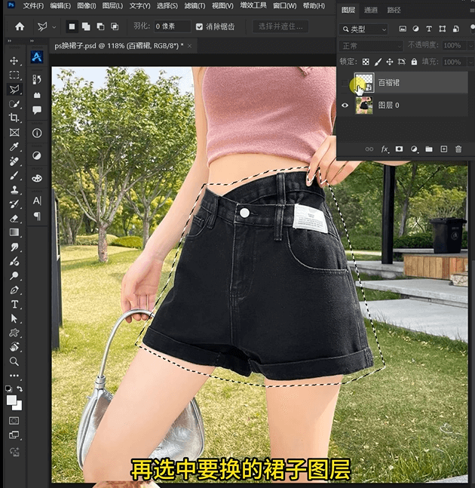The image size is (475, 488).
Task: Click the background color swatch
Action: coord(19,406)
